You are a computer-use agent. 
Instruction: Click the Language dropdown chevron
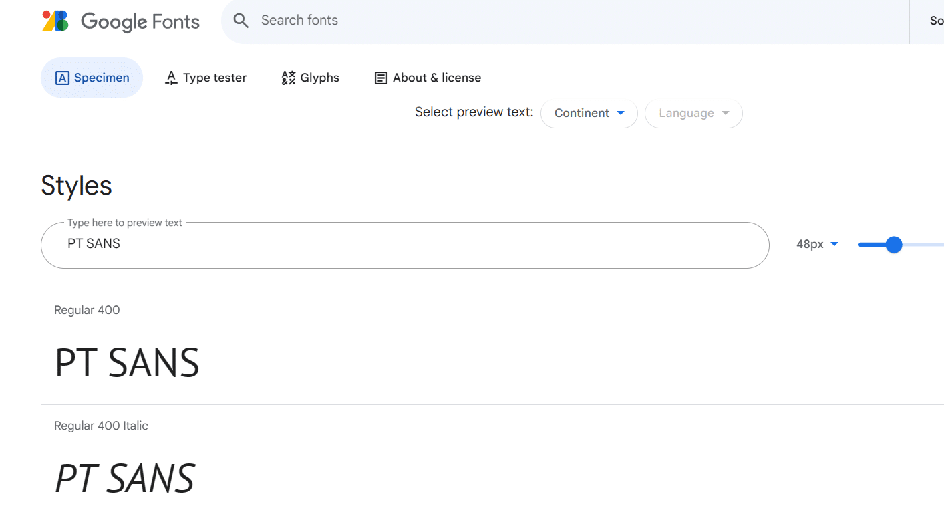pyautogui.click(x=726, y=113)
